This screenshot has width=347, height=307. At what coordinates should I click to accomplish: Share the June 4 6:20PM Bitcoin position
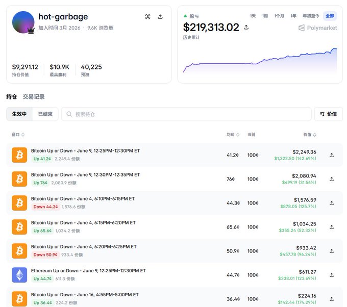(332, 251)
